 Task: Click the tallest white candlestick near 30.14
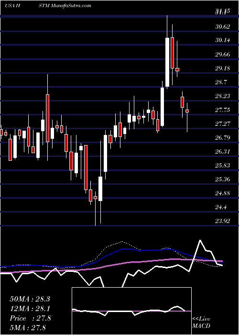click(167, 62)
